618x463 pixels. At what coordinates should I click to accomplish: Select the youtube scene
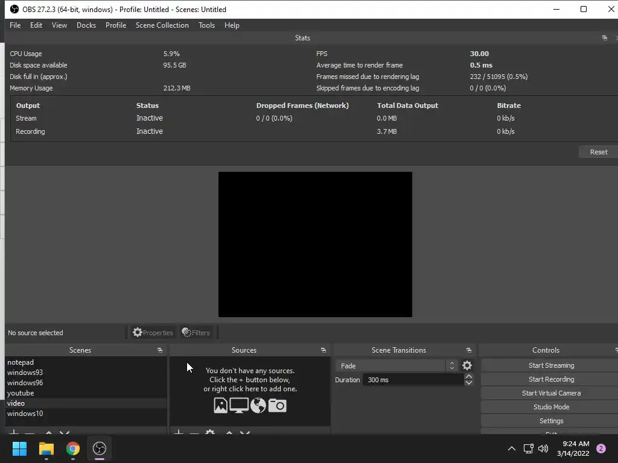(x=86, y=393)
